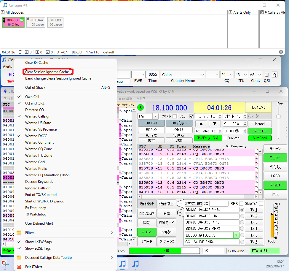Click Out of Shack menu entry
The height and width of the screenshot is (271, 289).
click(x=35, y=88)
